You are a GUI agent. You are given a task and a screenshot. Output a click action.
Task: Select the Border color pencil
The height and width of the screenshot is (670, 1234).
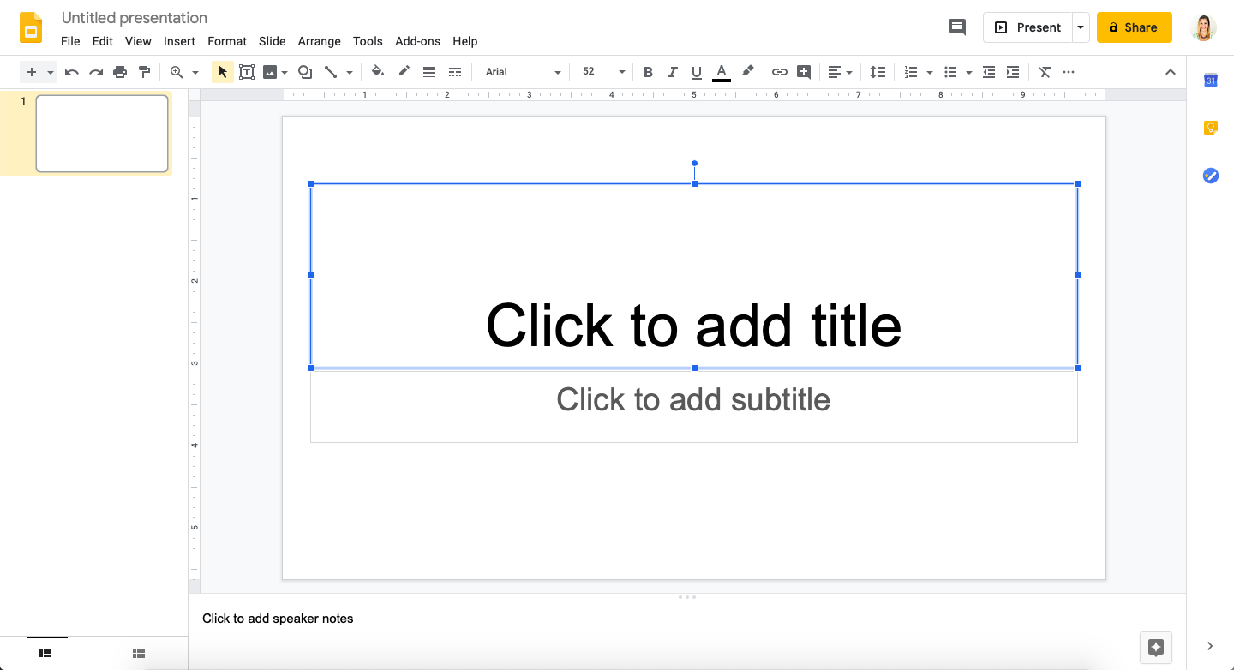point(404,72)
